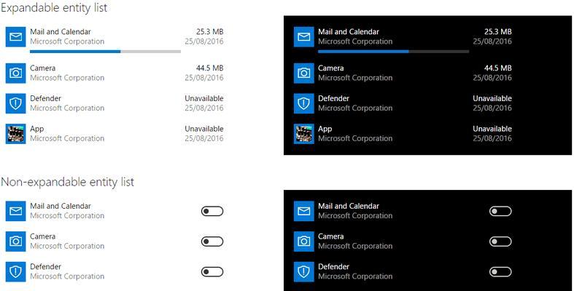Click the Defender shield icon in dark expandable list

(x=304, y=103)
